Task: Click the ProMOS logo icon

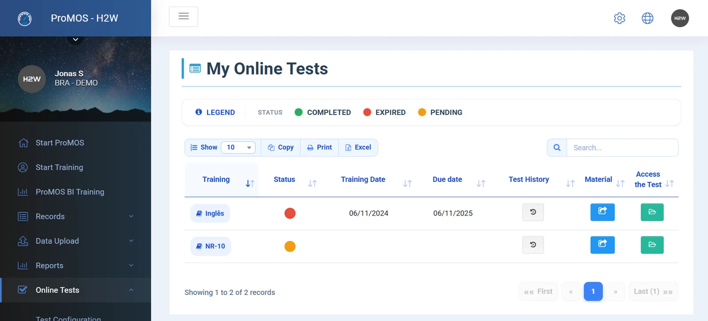Action: coord(25,19)
